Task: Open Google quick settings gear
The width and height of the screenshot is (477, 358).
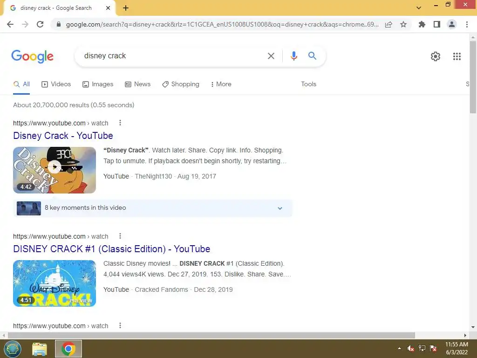Action: point(436,56)
